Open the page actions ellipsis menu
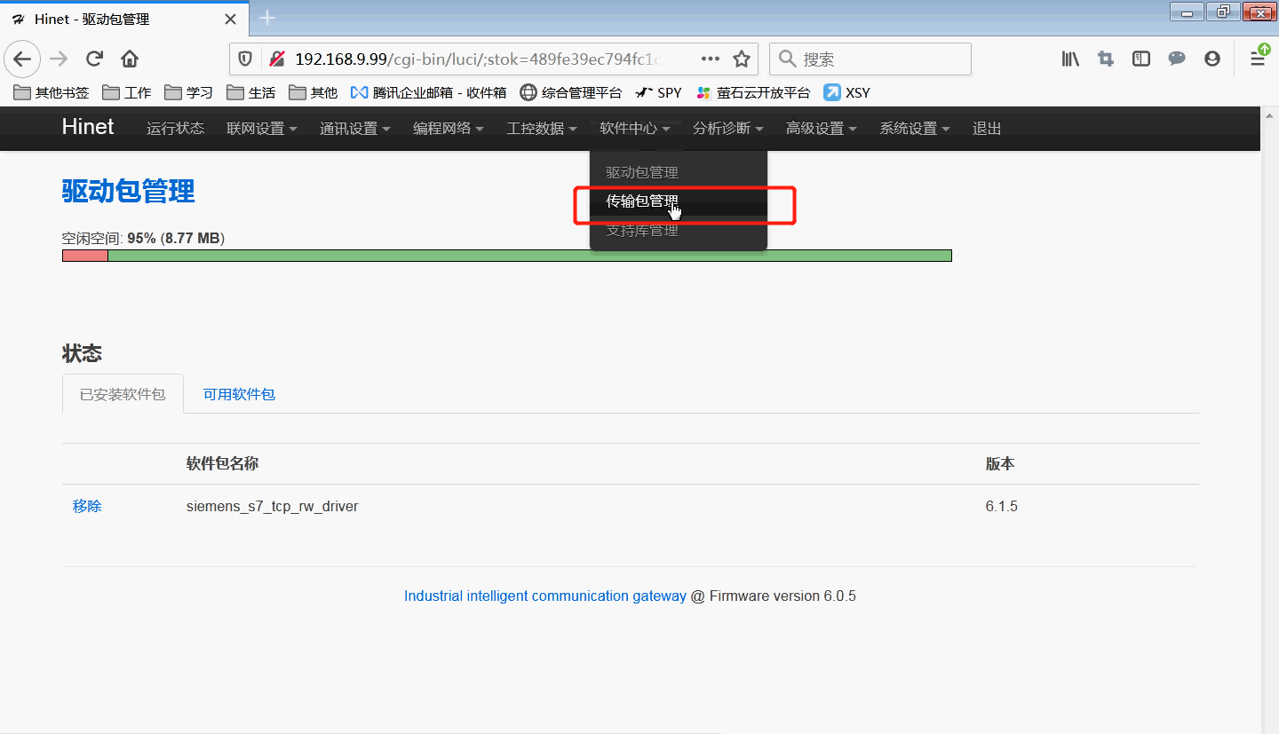This screenshot has width=1279, height=734. point(711,59)
